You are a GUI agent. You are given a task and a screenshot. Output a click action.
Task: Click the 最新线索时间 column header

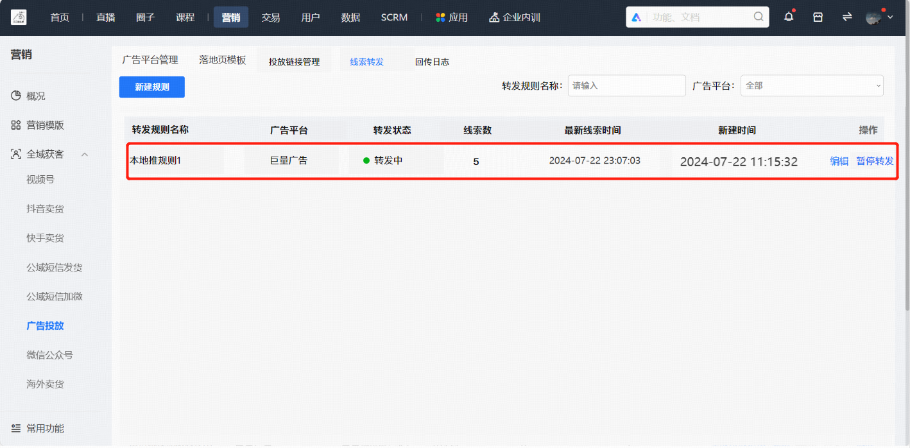tap(592, 130)
